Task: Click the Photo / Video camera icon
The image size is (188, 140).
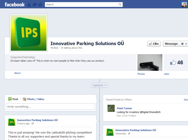Action: [24, 99]
